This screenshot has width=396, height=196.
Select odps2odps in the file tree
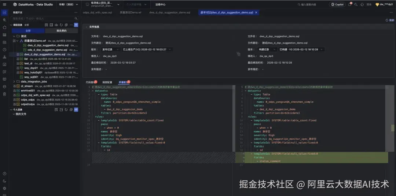[28, 104]
